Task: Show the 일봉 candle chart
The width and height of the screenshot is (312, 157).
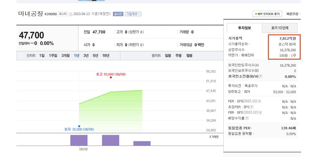Action: point(168,56)
